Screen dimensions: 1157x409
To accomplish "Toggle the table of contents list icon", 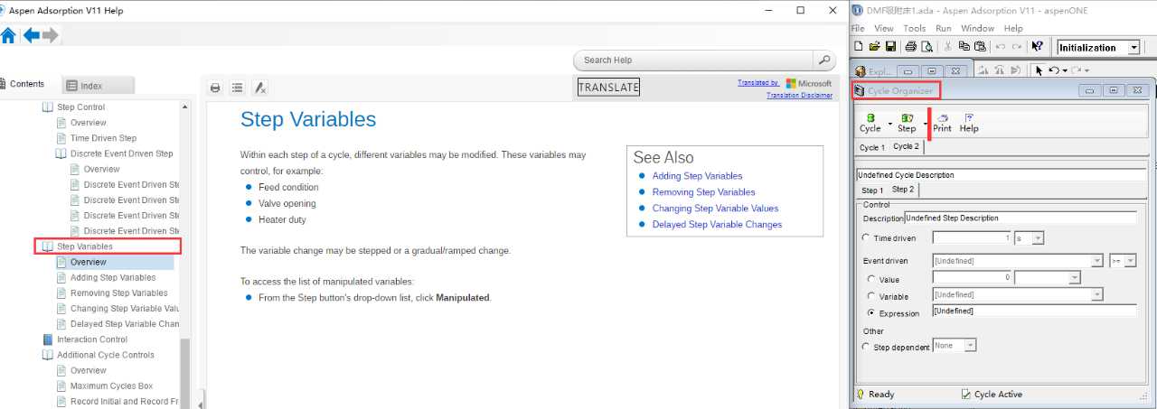I will [x=237, y=88].
